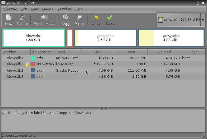The width and height of the screenshot is (207, 139).
Task: Click the '1 operation pending' status text
Action: (19, 136)
